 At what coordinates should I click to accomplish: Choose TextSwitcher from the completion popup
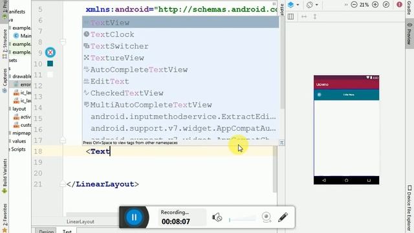click(x=180, y=46)
